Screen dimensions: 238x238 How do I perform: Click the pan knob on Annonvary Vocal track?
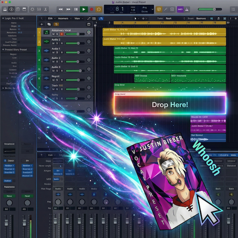tap(89, 32)
